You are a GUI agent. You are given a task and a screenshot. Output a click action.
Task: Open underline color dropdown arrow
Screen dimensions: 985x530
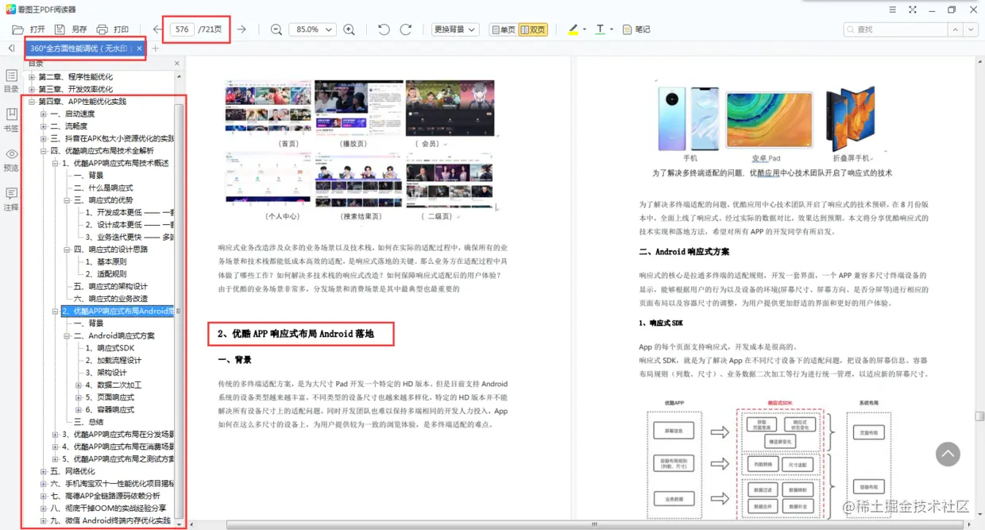[x=612, y=29]
